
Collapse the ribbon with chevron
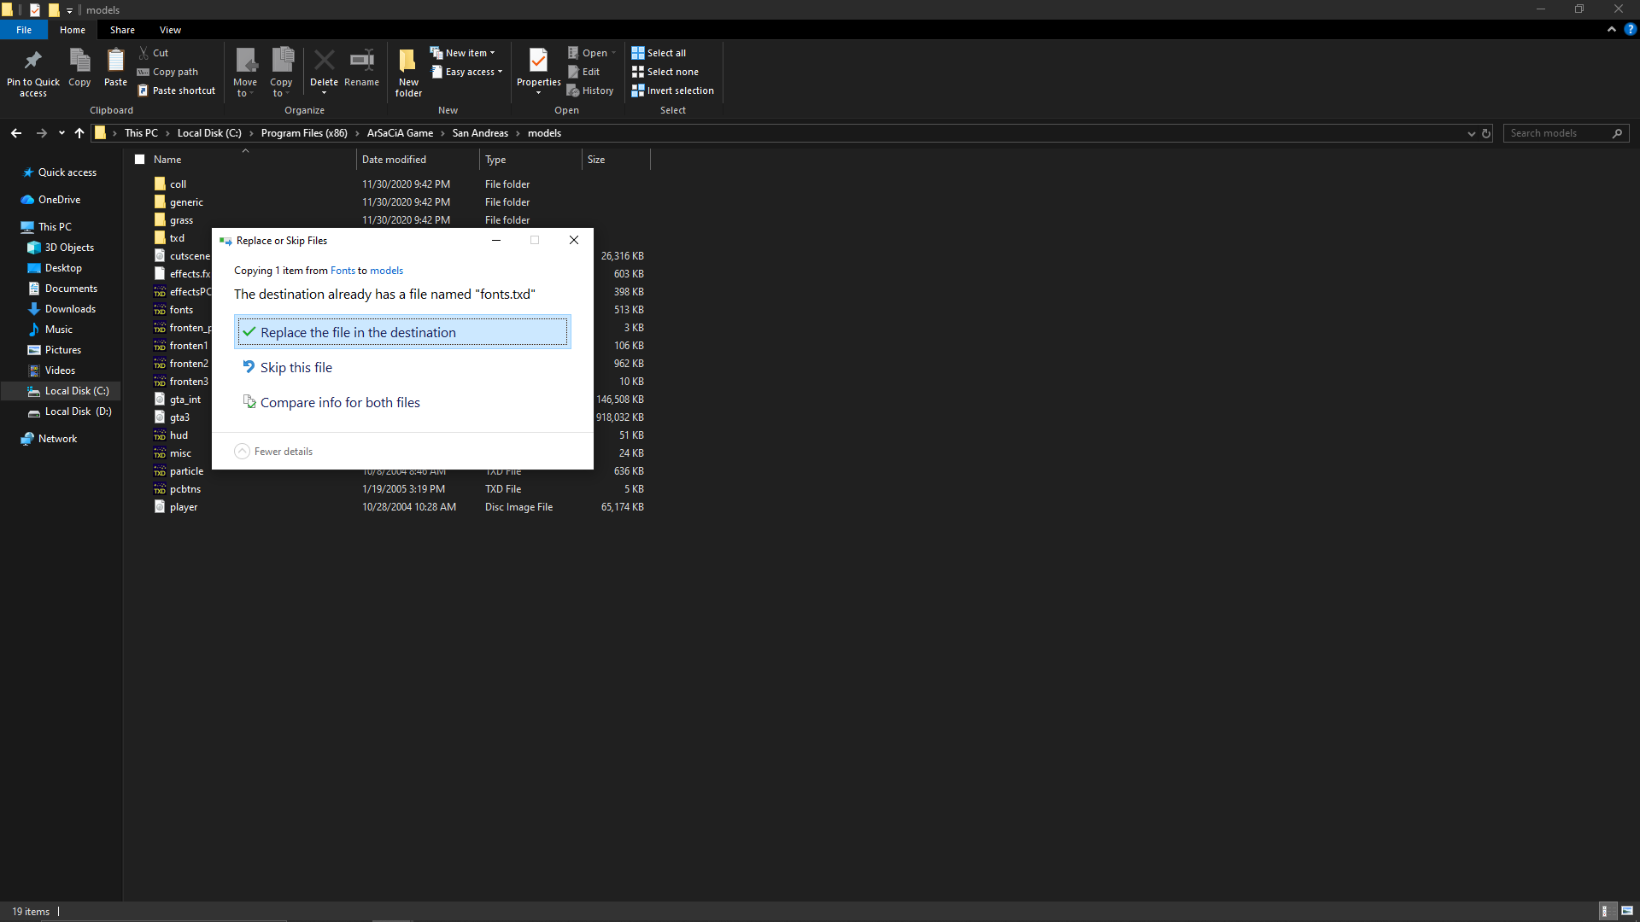(1612, 29)
